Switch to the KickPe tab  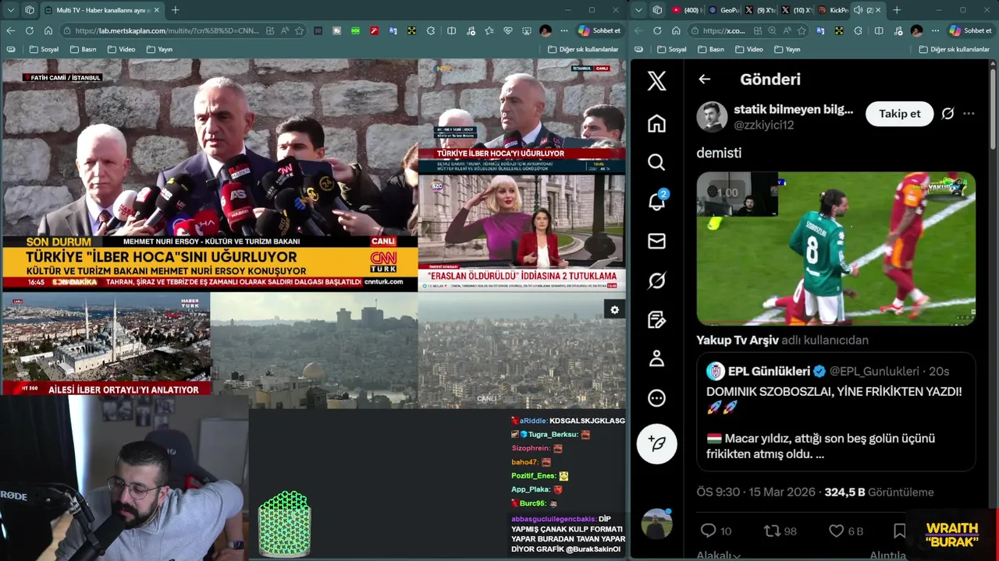833,10
